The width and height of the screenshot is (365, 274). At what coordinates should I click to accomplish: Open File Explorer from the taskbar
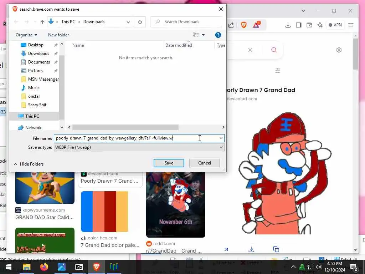(26, 267)
